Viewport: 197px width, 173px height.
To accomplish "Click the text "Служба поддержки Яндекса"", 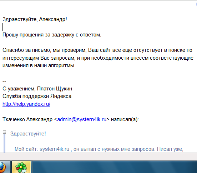I will point(37,96).
